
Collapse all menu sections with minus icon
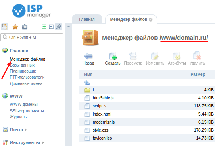click(x=51, y=27)
